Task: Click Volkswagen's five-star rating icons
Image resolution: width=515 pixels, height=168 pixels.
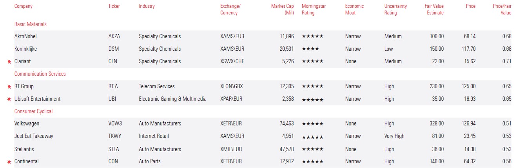Action: (312, 124)
